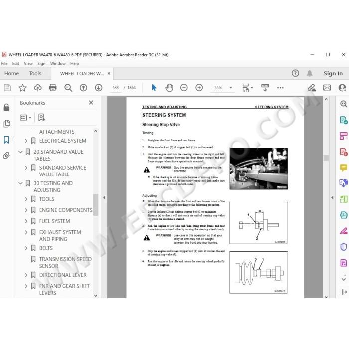Open the Edit menu
This screenshot has width=349, height=349.
pos(16,64)
